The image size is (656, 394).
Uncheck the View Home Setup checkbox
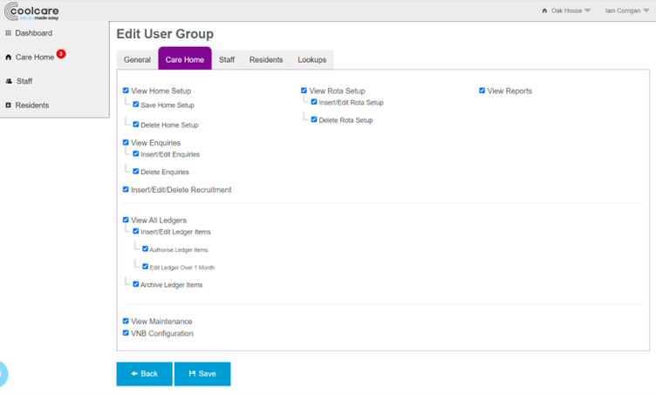[x=126, y=91]
